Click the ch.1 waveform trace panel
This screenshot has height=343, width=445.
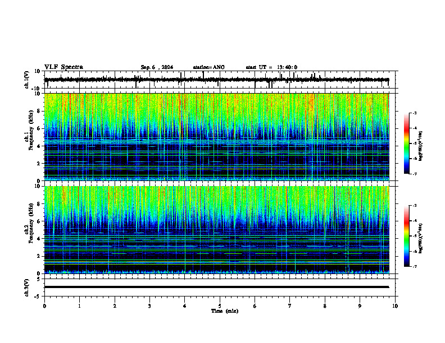pyautogui.click(x=221, y=80)
